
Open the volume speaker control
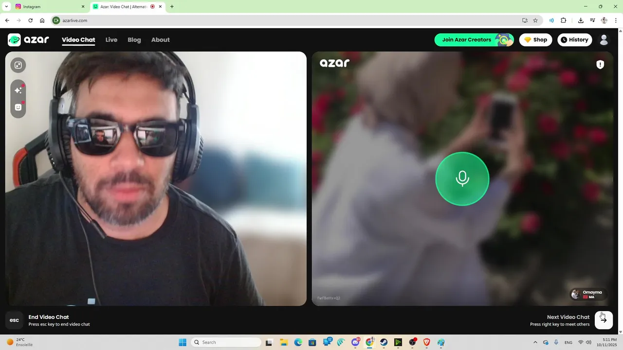[x=589, y=342]
